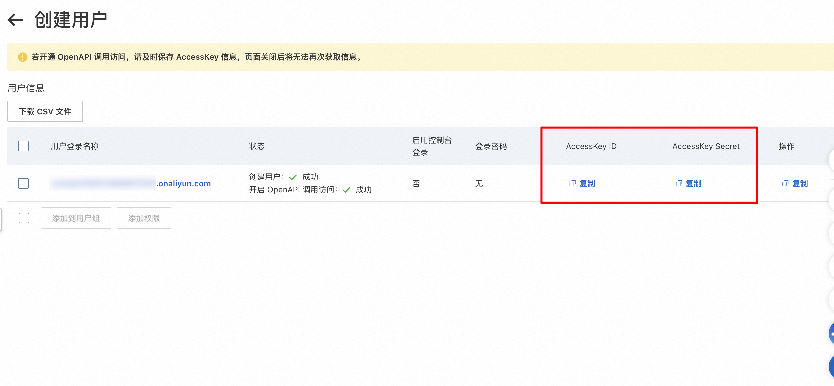Select the onaliyun.com user row checkbox
The image size is (834, 386).
pos(23,183)
